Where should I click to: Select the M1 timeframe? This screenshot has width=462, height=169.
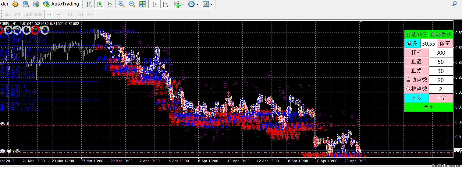pyautogui.click(x=8, y=14)
